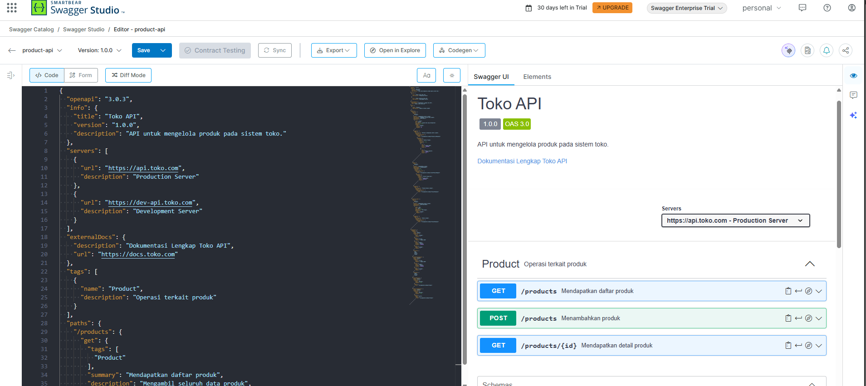Image resolution: width=866 pixels, height=386 pixels.
Task: Open the Version 1.0.0 dropdown
Action: [x=100, y=50]
